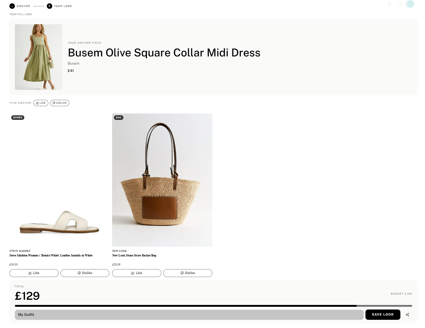Like the Steve Madden white sandals
Image resolution: width=425 pixels, height=328 pixels.
[34, 273]
